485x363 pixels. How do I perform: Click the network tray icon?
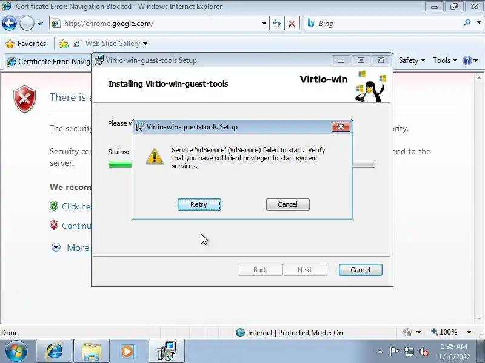(x=409, y=352)
